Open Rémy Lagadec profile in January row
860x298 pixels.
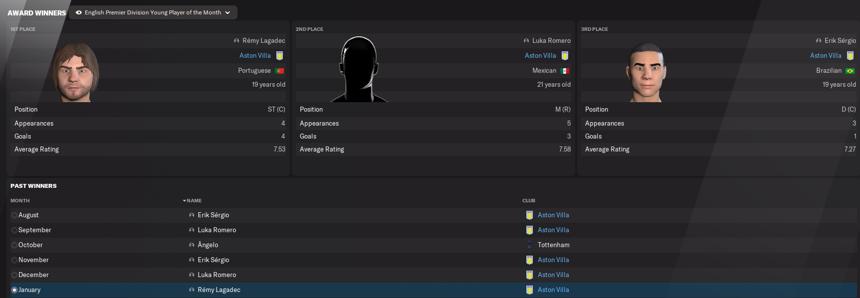tap(219, 290)
